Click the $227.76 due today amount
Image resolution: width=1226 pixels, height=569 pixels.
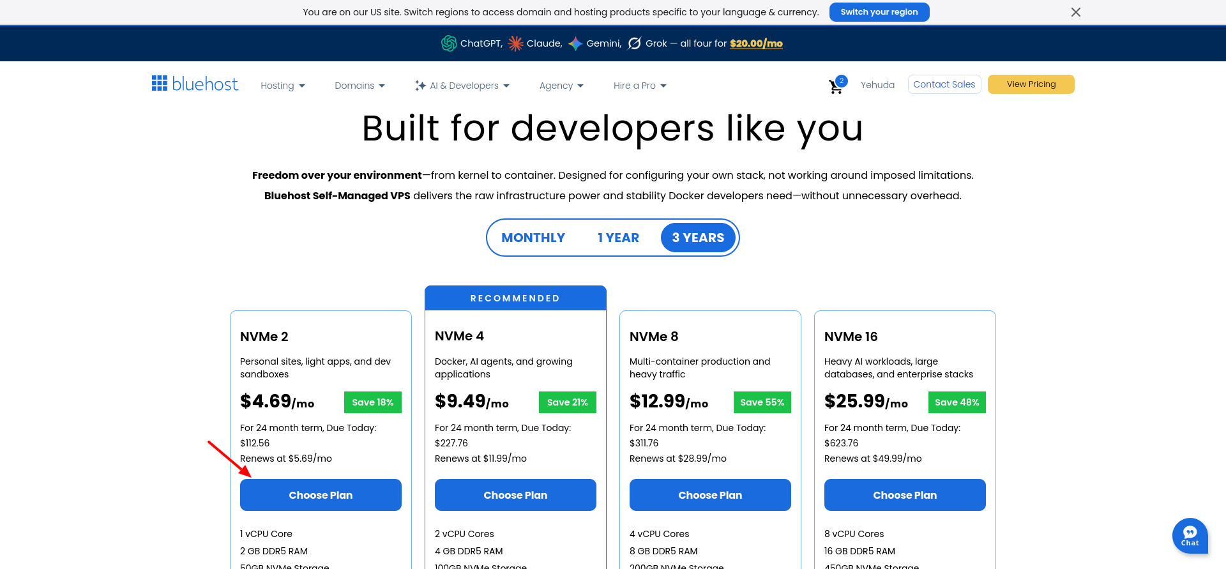tap(451, 443)
